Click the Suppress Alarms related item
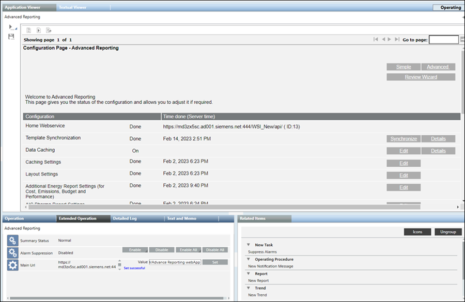The image size is (465, 302). coord(262,251)
